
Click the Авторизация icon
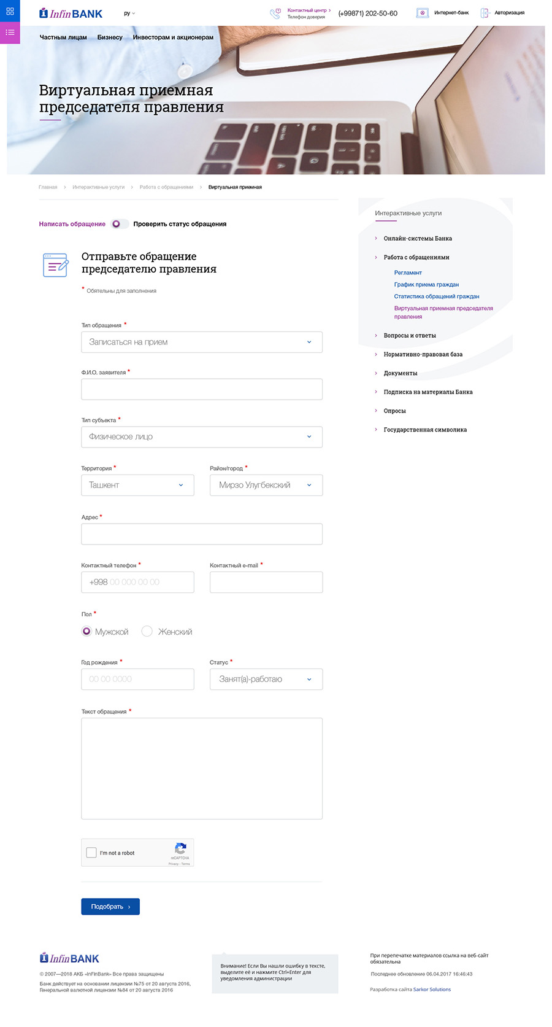coord(485,13)
